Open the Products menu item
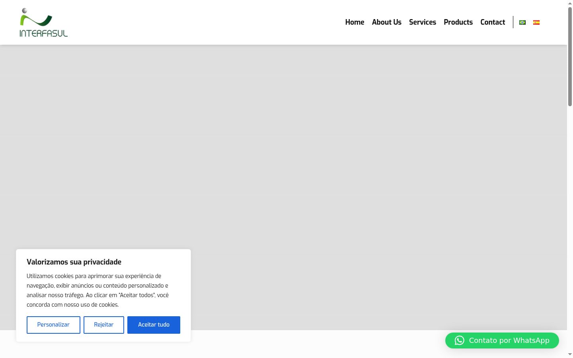Viewport: 573px width, 358px height. pyautogui.click(x=458, y=22)
